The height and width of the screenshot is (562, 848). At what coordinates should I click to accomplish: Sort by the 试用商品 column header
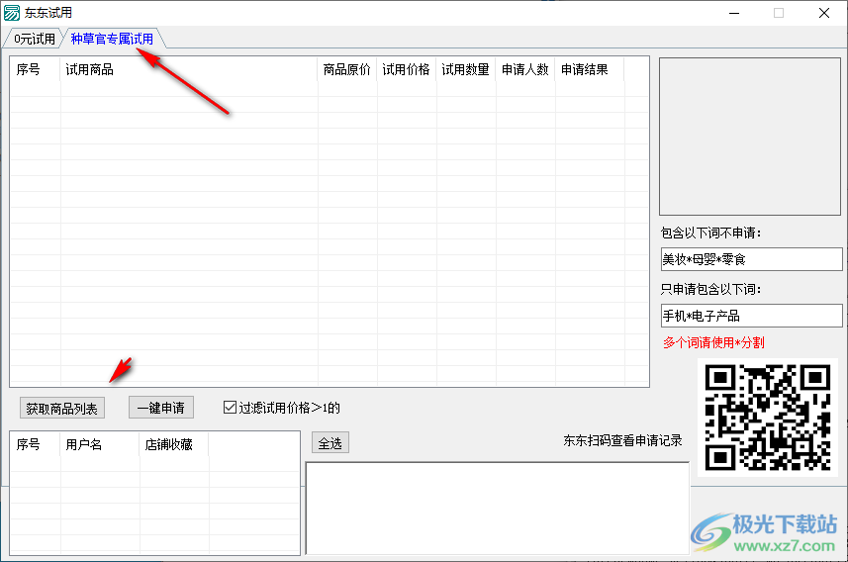point(189,70)
